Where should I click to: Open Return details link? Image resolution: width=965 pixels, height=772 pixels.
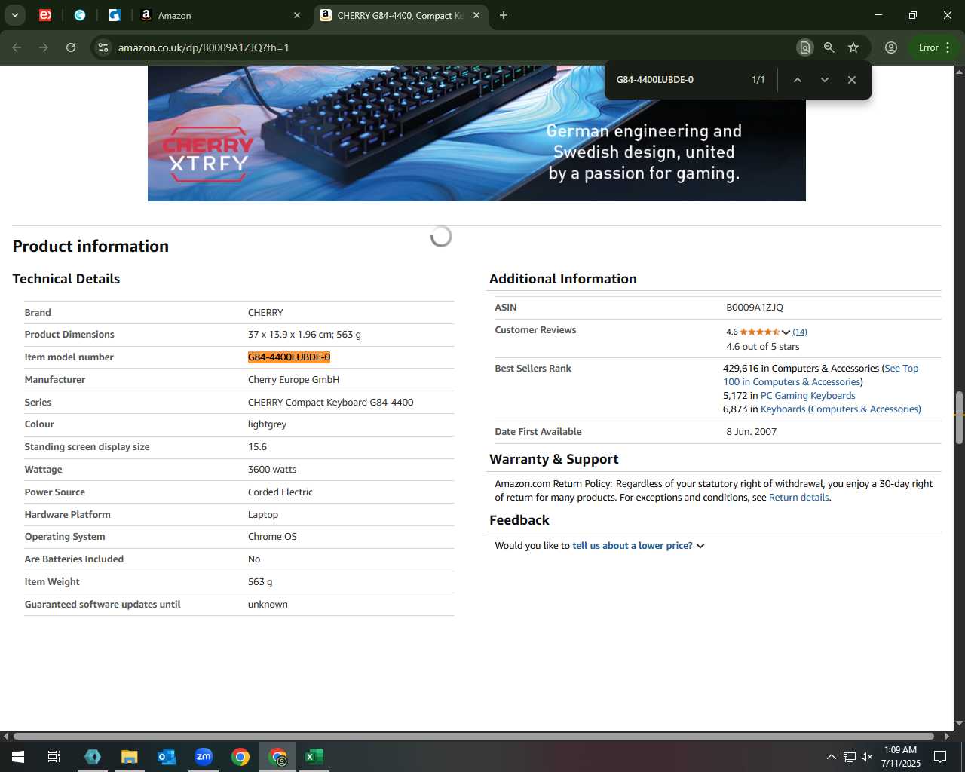798,498
